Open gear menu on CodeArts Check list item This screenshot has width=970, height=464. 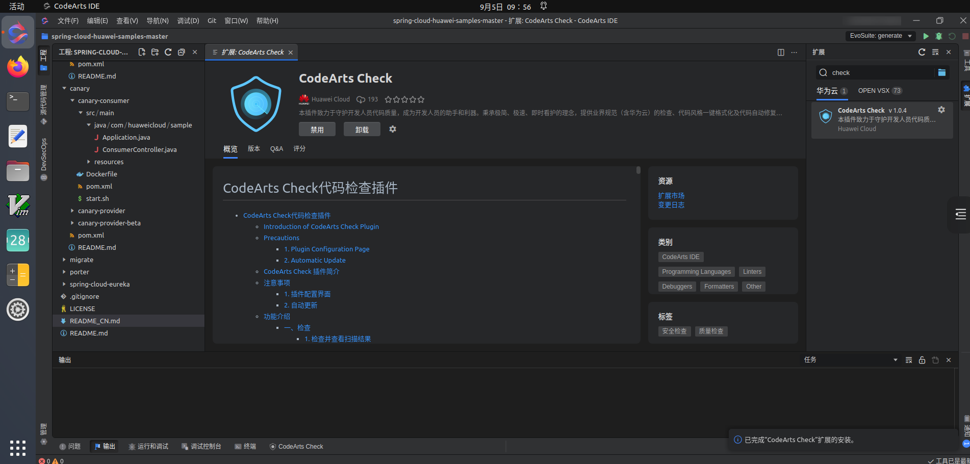click(x=941, y=110)
